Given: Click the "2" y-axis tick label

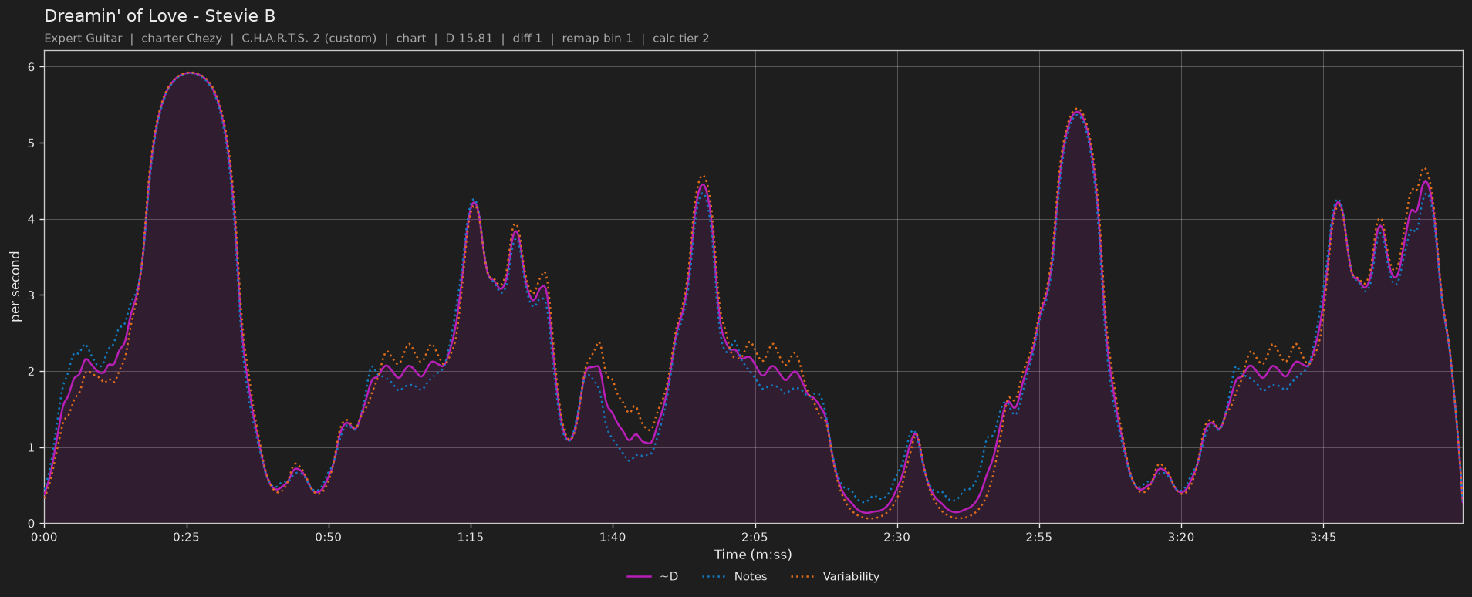Looking at the screenshot, I should [x=32, y=372].
